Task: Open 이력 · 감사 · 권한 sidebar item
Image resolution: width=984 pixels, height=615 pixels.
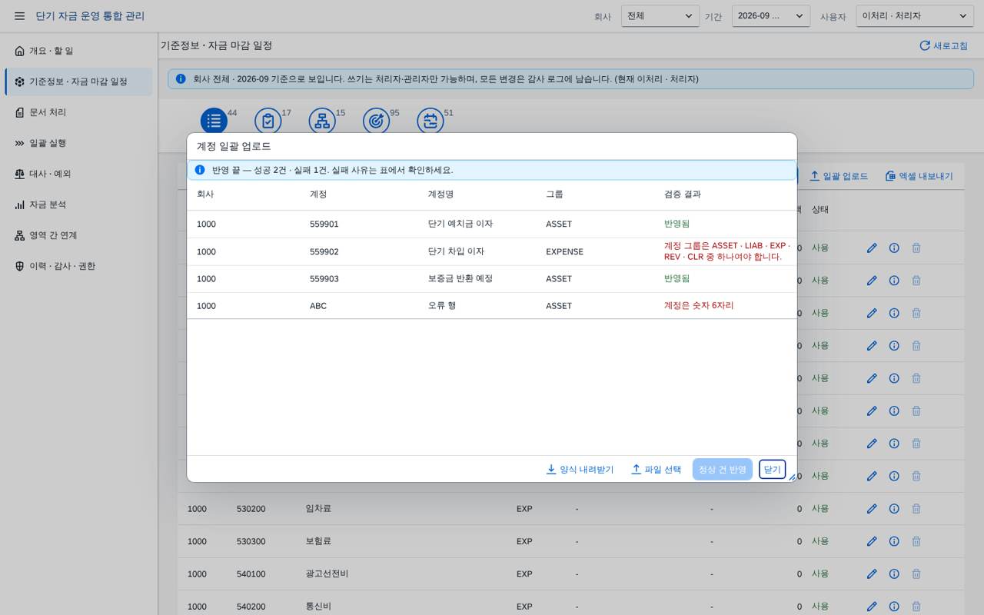Action: click(78, 266)
